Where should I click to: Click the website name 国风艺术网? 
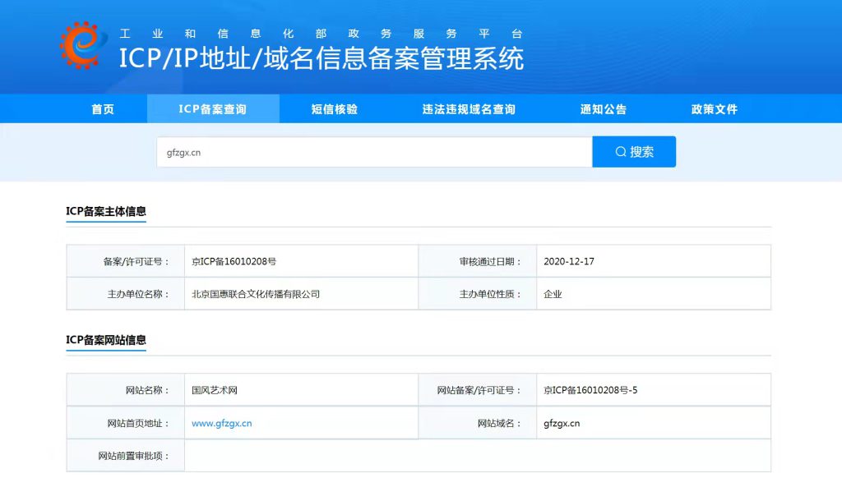214,390
